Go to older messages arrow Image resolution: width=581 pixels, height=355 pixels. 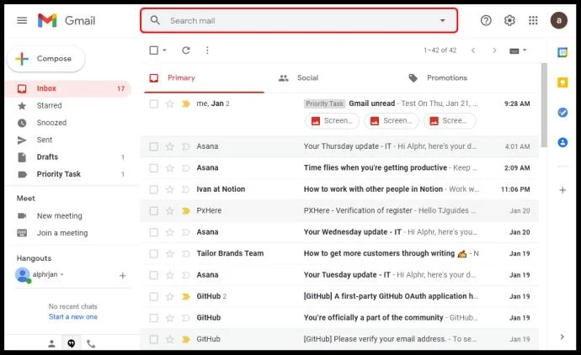(x=494, y=50)
